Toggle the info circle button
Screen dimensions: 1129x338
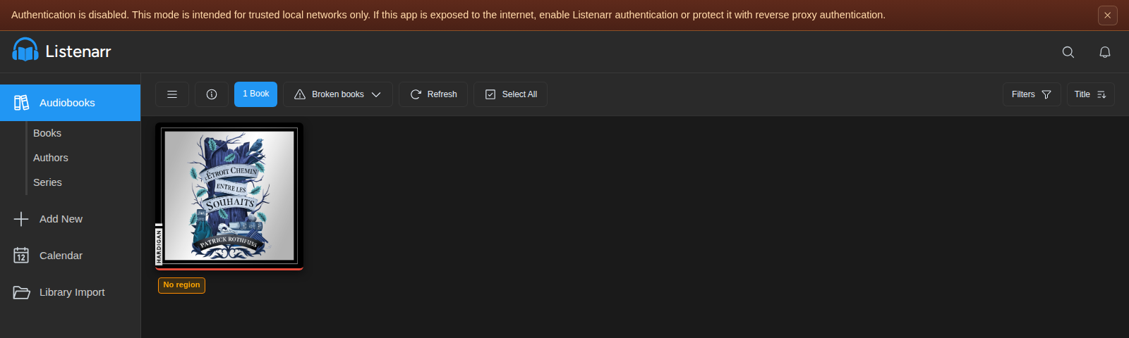pos(212,94)
